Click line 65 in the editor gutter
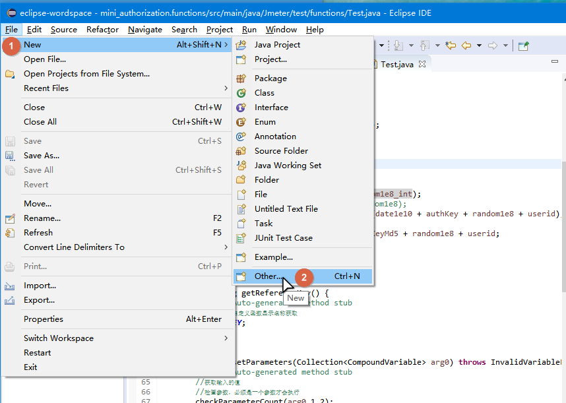Screen dimensions: 566x403 [x=146, y=382]
